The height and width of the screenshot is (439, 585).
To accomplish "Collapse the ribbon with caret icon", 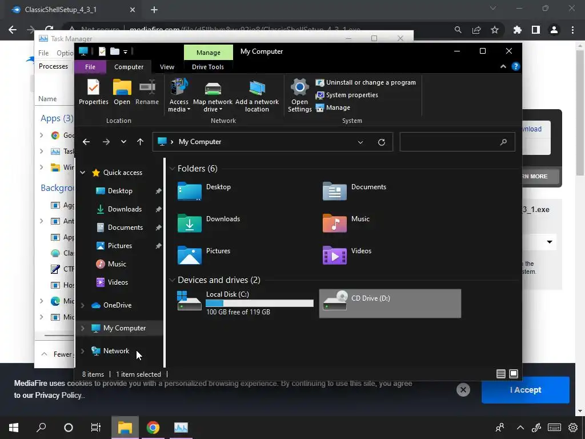I will tap(503, 66).
